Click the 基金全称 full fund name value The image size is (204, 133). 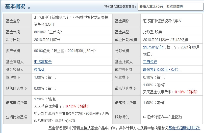(x=71, y=21)
